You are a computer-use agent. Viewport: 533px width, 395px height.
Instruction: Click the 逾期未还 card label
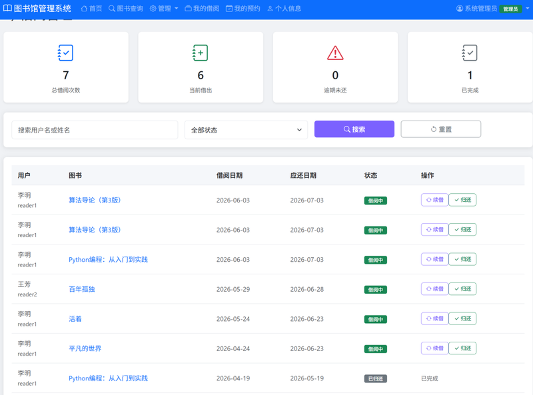pos(335,90)
